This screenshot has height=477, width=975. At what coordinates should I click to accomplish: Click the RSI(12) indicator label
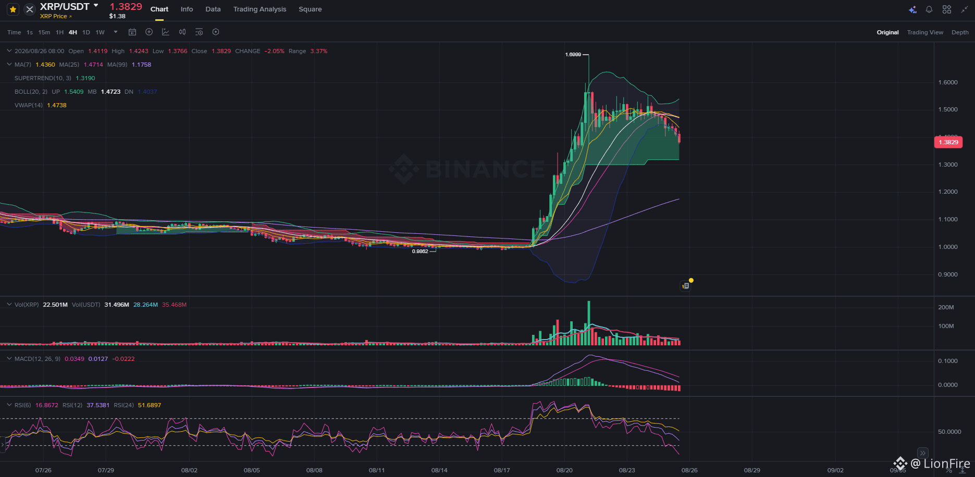pos(72,405)
